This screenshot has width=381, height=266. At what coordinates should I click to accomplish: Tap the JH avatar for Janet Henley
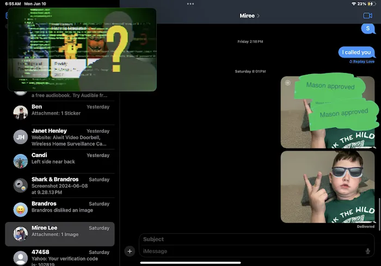(x=21, y=137)
